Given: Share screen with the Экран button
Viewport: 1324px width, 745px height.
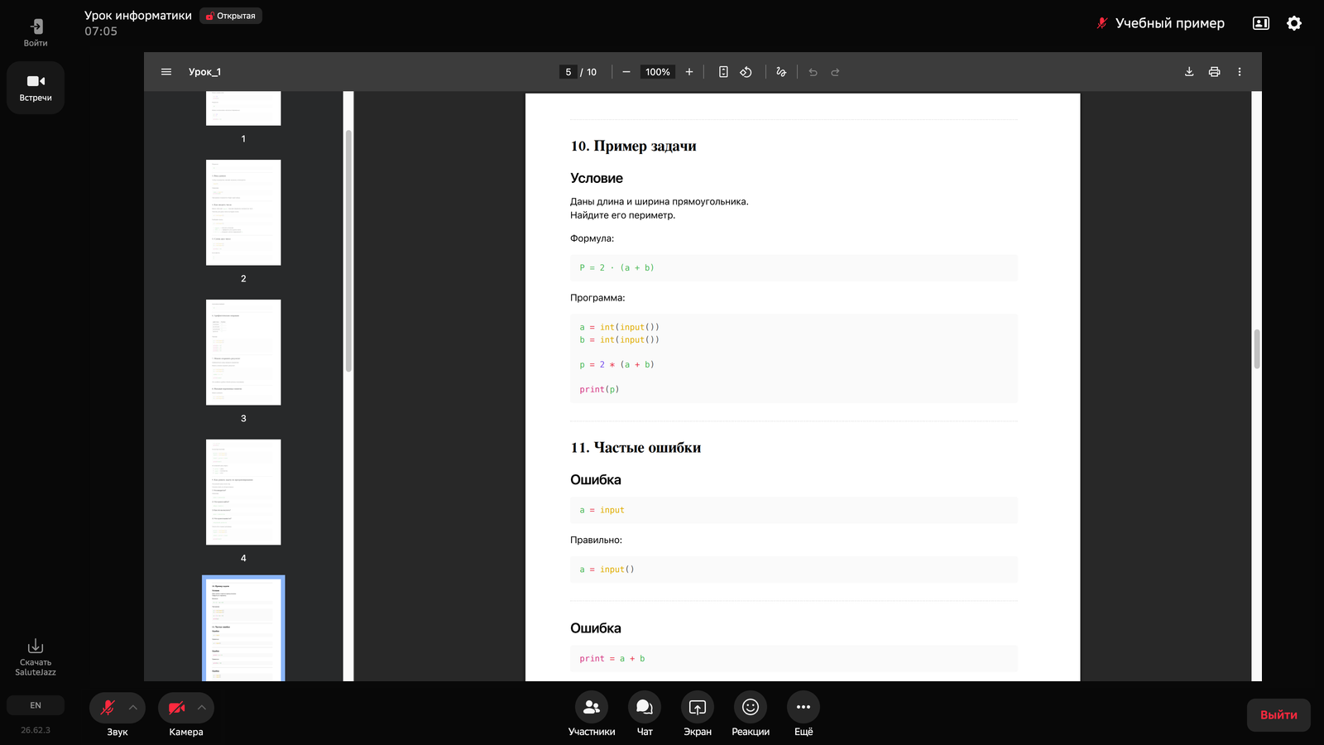Looking at the screenshot, I should [698, 714].
